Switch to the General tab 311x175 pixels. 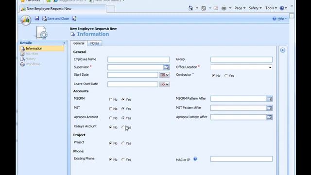tap(79, 43)
